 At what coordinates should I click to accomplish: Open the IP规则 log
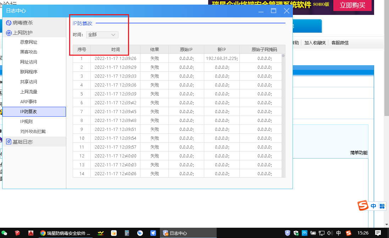tap(27, 122)
